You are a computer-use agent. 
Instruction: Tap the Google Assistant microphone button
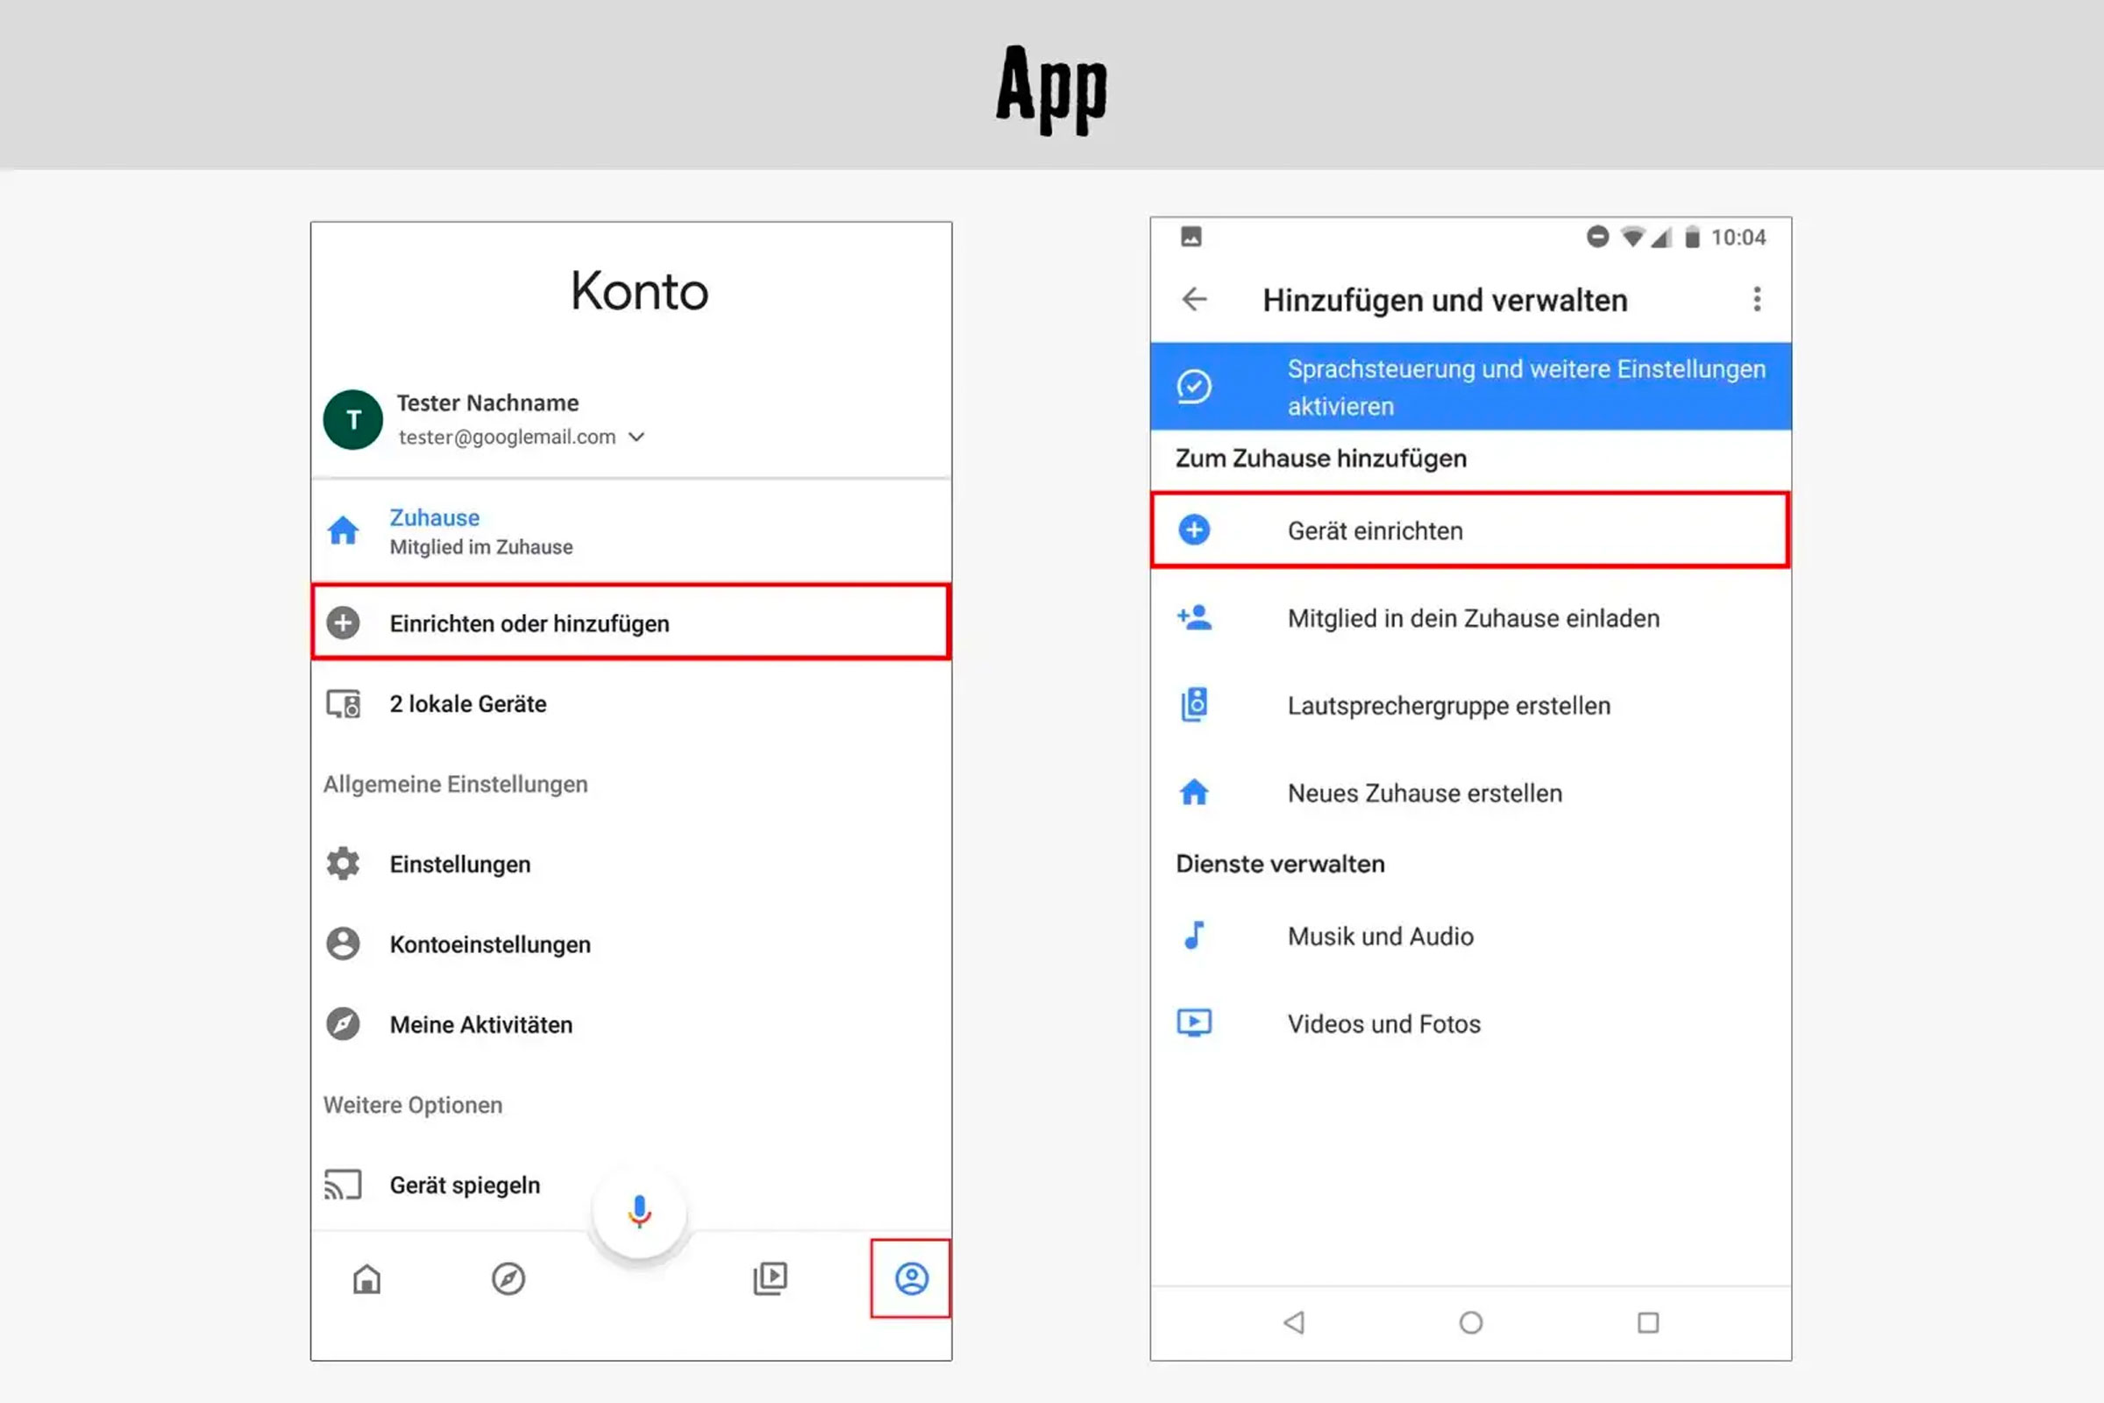pyautogui.click(x=639, y=1212)
